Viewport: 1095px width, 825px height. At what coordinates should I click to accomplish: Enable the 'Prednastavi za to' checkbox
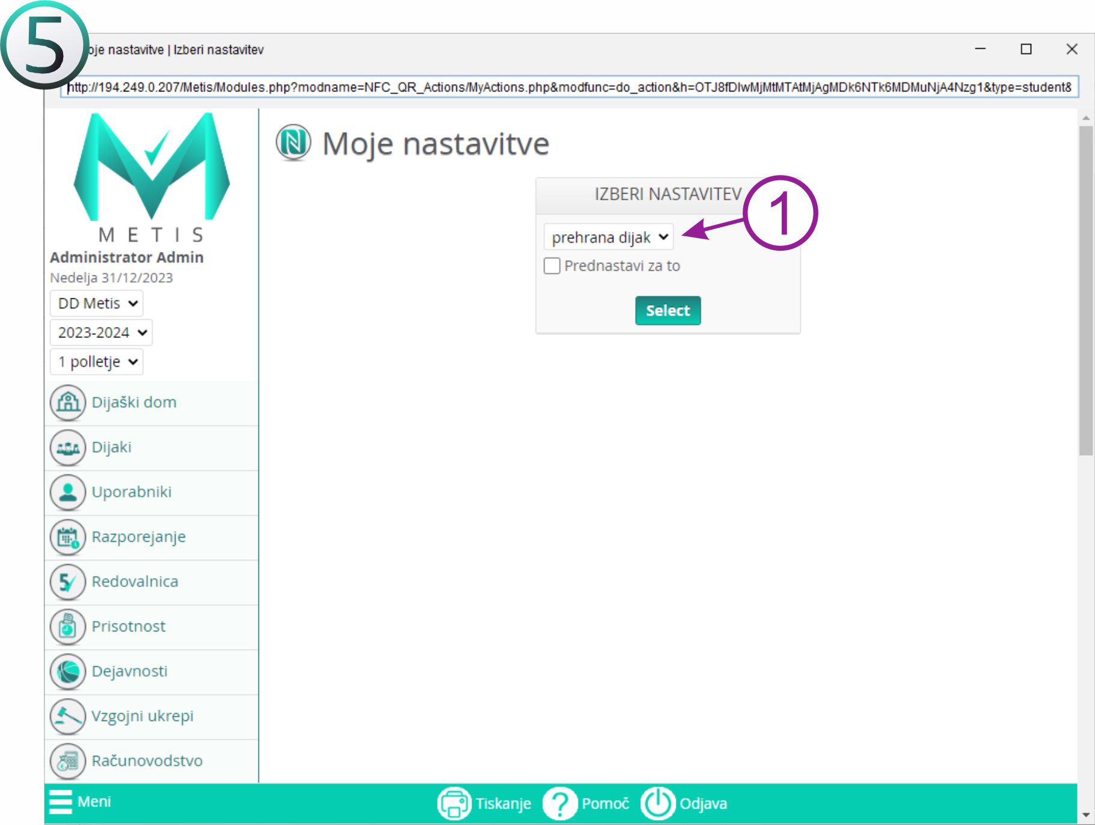click(x=551, y=266)
